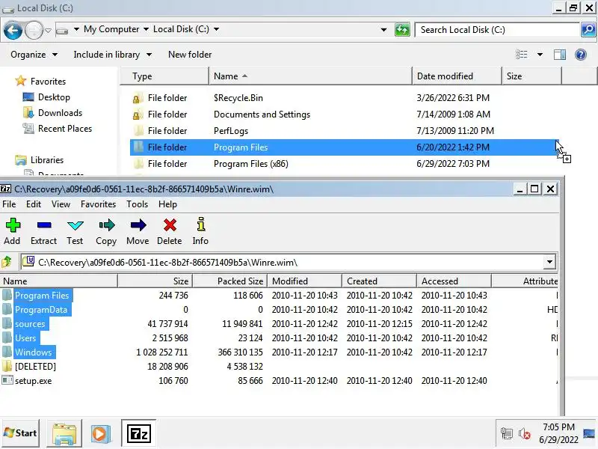The width and height of the screenshot is (598, 449).
Task: Open Recent Places in sidebar
Action: point(65,128)
